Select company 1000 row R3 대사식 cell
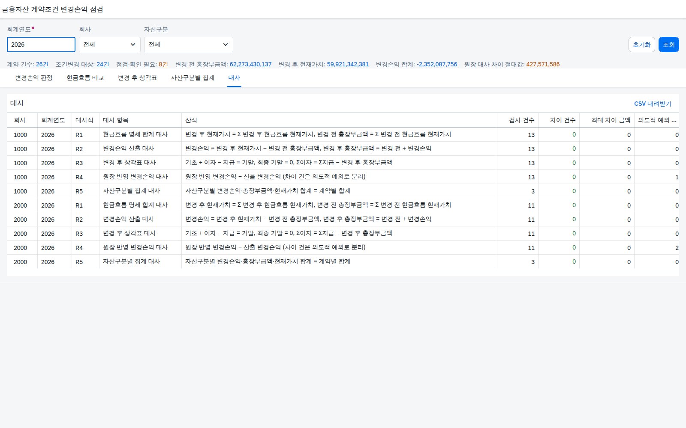This screenshot has width=686, height=428. click(x=86, y=163)
